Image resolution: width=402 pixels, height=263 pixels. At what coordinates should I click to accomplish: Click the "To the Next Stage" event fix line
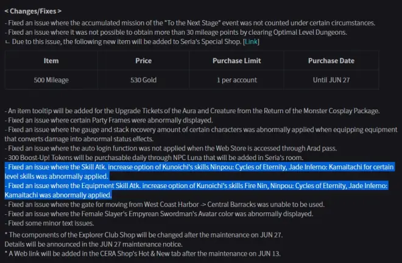click(x=189, y=23)
